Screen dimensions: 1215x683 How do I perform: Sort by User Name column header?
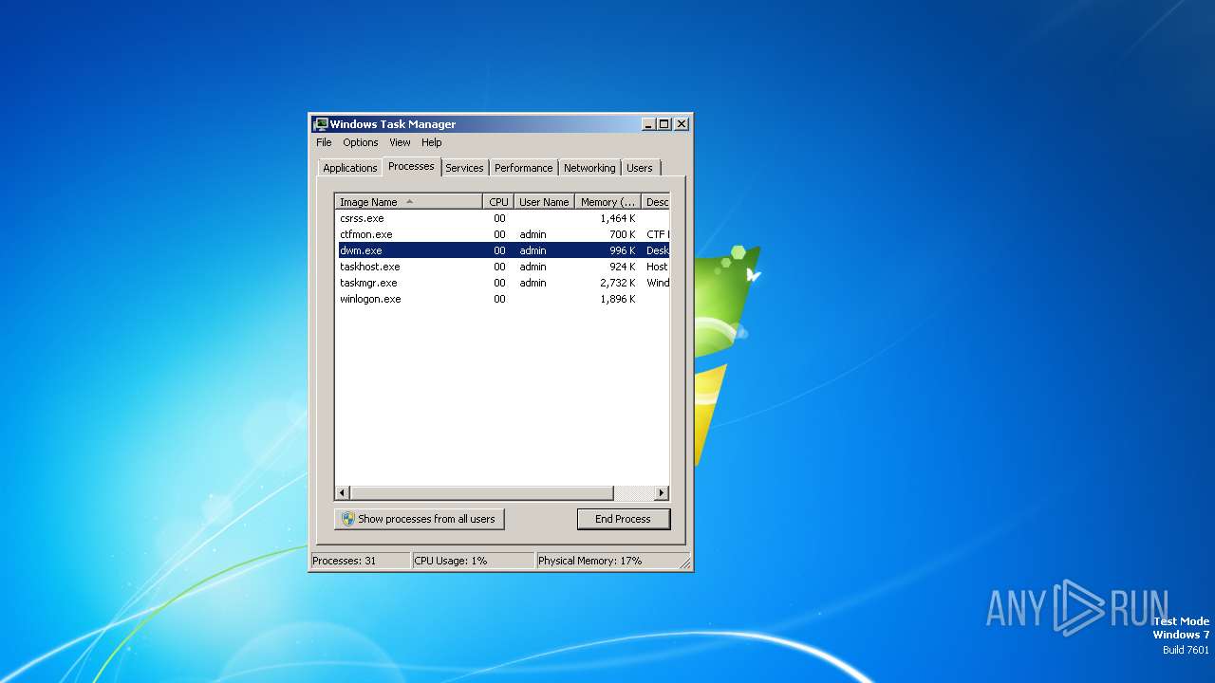point(544,202)
